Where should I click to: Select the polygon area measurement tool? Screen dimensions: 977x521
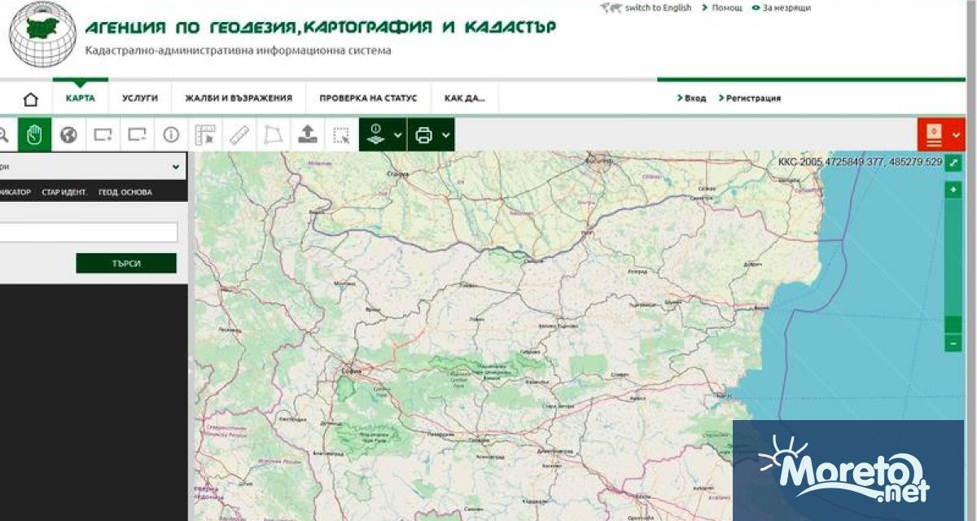pos(274,134)
